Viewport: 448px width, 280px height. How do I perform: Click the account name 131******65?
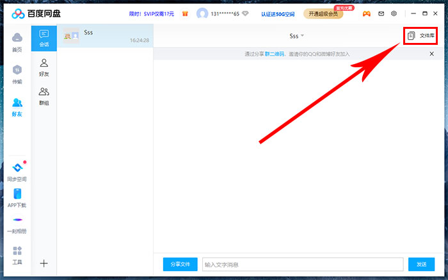point(225,13)
